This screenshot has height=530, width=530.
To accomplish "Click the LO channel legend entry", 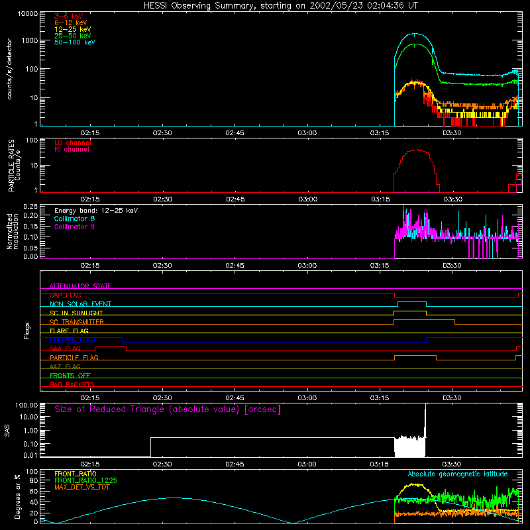I will click(73, 142).
